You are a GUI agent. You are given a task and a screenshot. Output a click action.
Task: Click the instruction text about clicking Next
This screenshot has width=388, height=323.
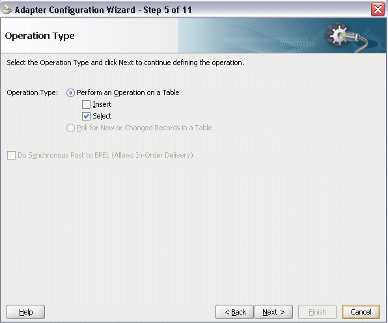click(125, 63)
